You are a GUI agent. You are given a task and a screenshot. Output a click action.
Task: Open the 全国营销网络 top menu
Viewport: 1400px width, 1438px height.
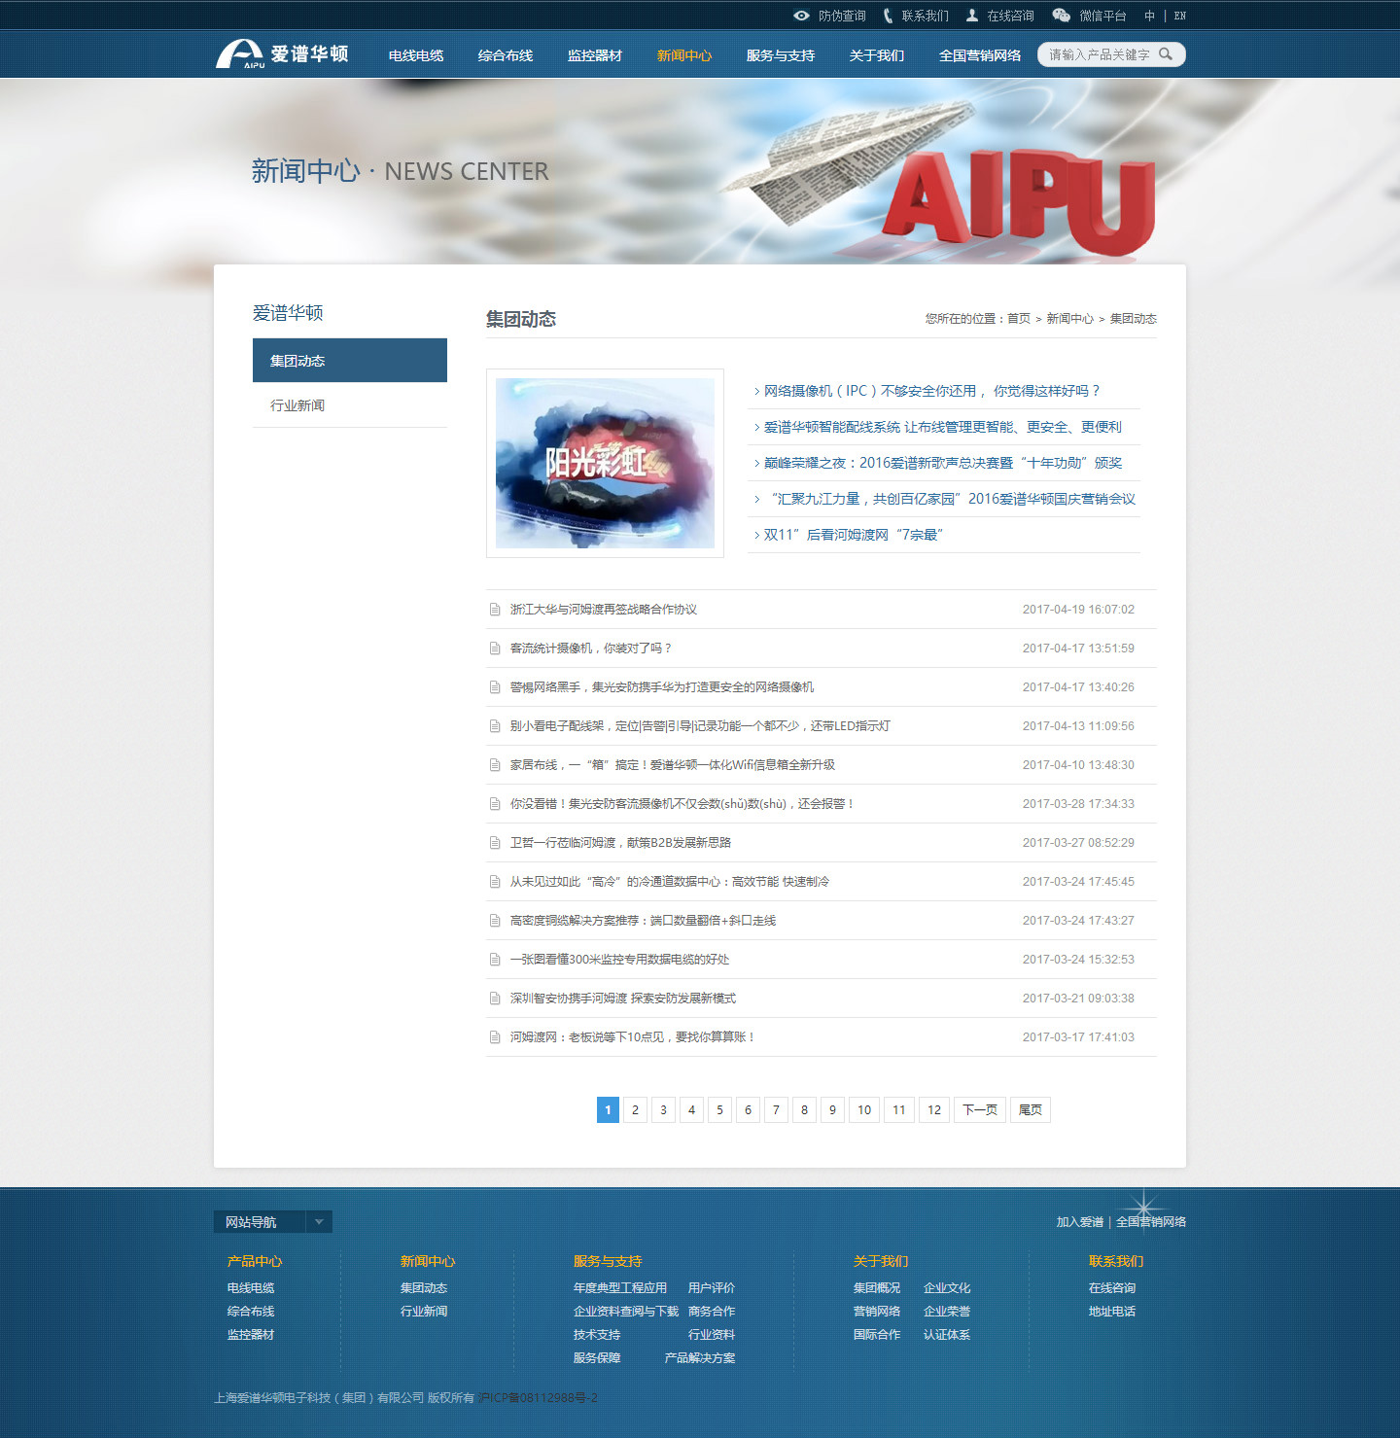tap(980, 55)
